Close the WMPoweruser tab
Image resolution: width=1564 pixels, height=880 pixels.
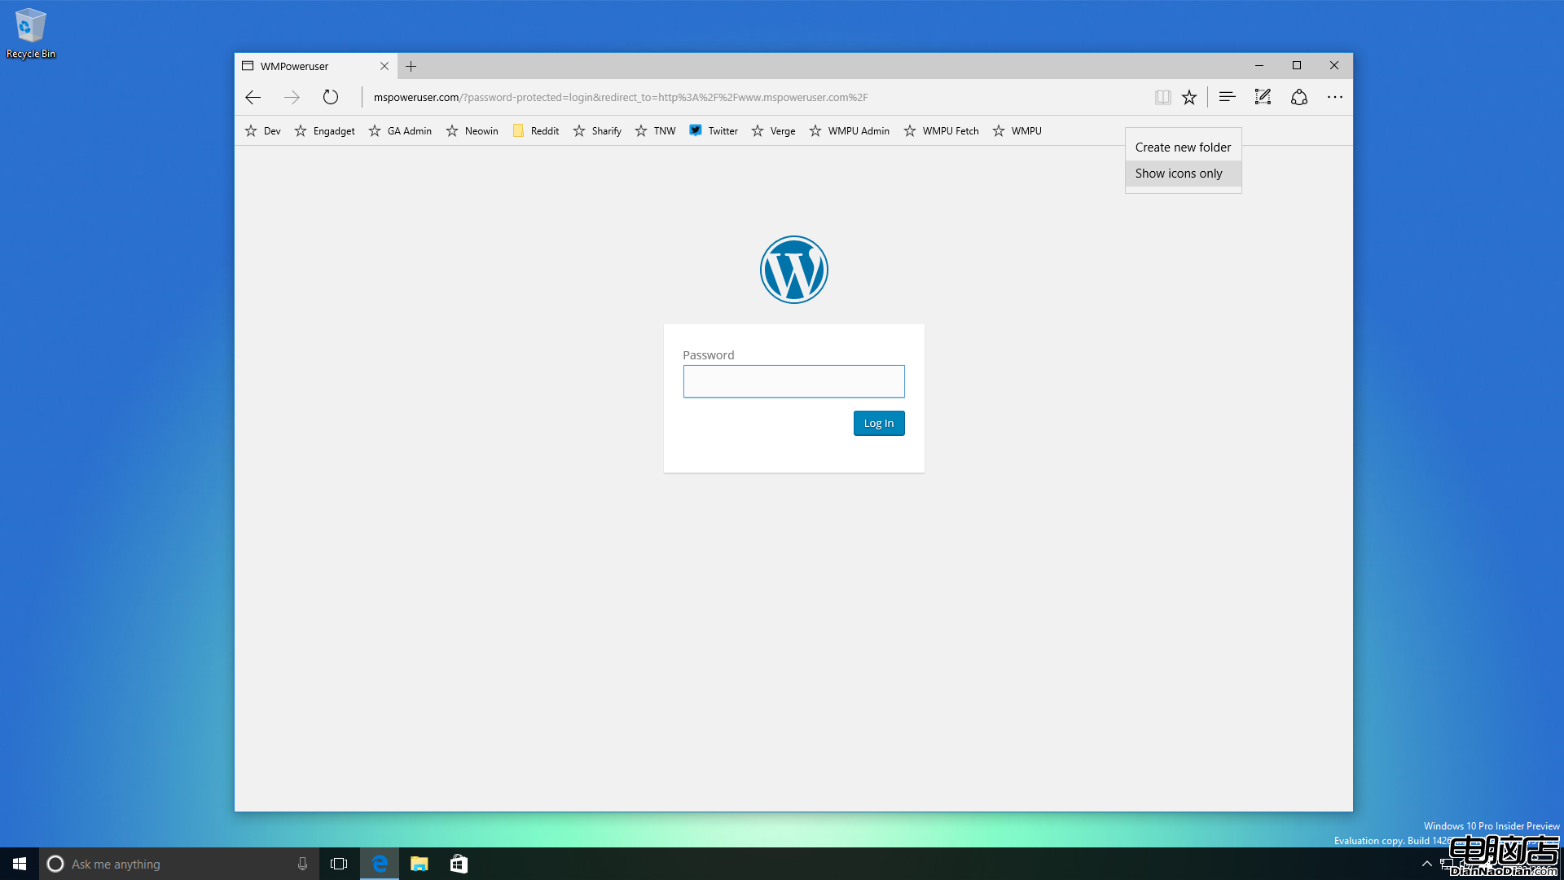(x=384, y=66)
